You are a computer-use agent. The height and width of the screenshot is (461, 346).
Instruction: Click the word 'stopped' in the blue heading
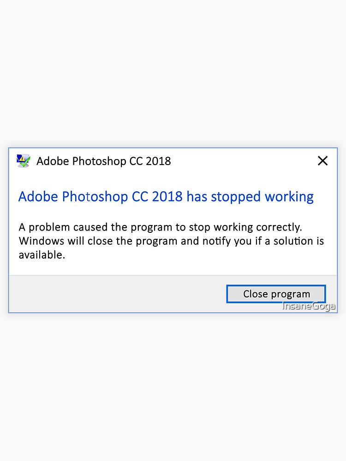pos(235,197)
